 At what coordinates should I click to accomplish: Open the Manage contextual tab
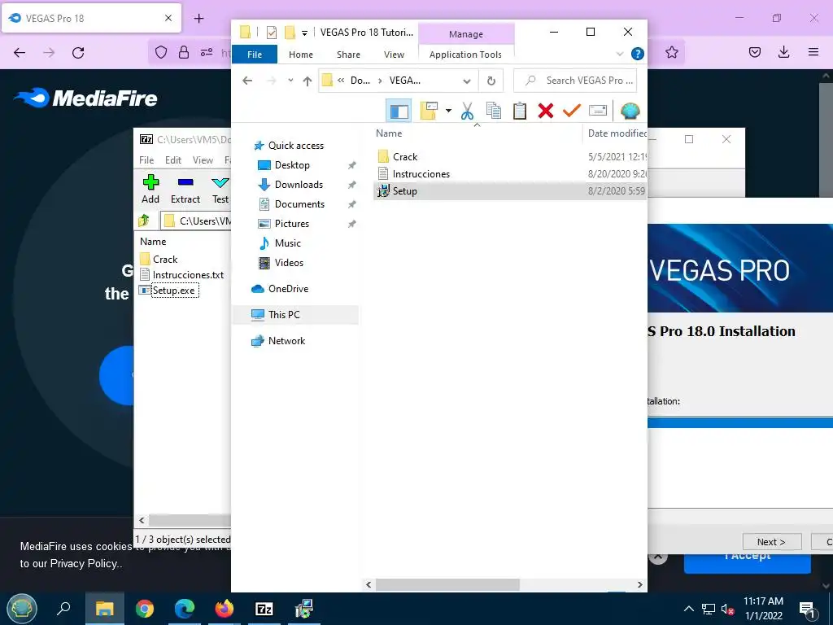click(x=466, y=34)
